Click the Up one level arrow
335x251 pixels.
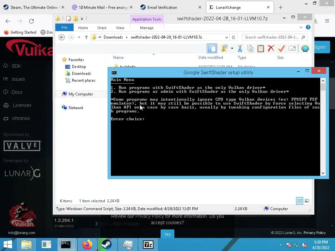(x=86, y=37)
